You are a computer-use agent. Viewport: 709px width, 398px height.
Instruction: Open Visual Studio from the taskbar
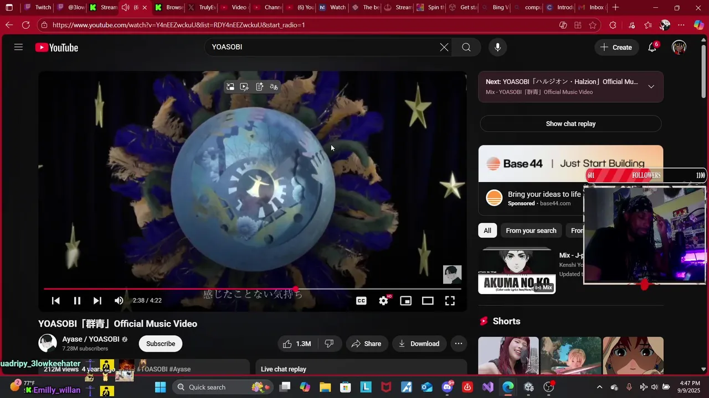pos(488,387)
